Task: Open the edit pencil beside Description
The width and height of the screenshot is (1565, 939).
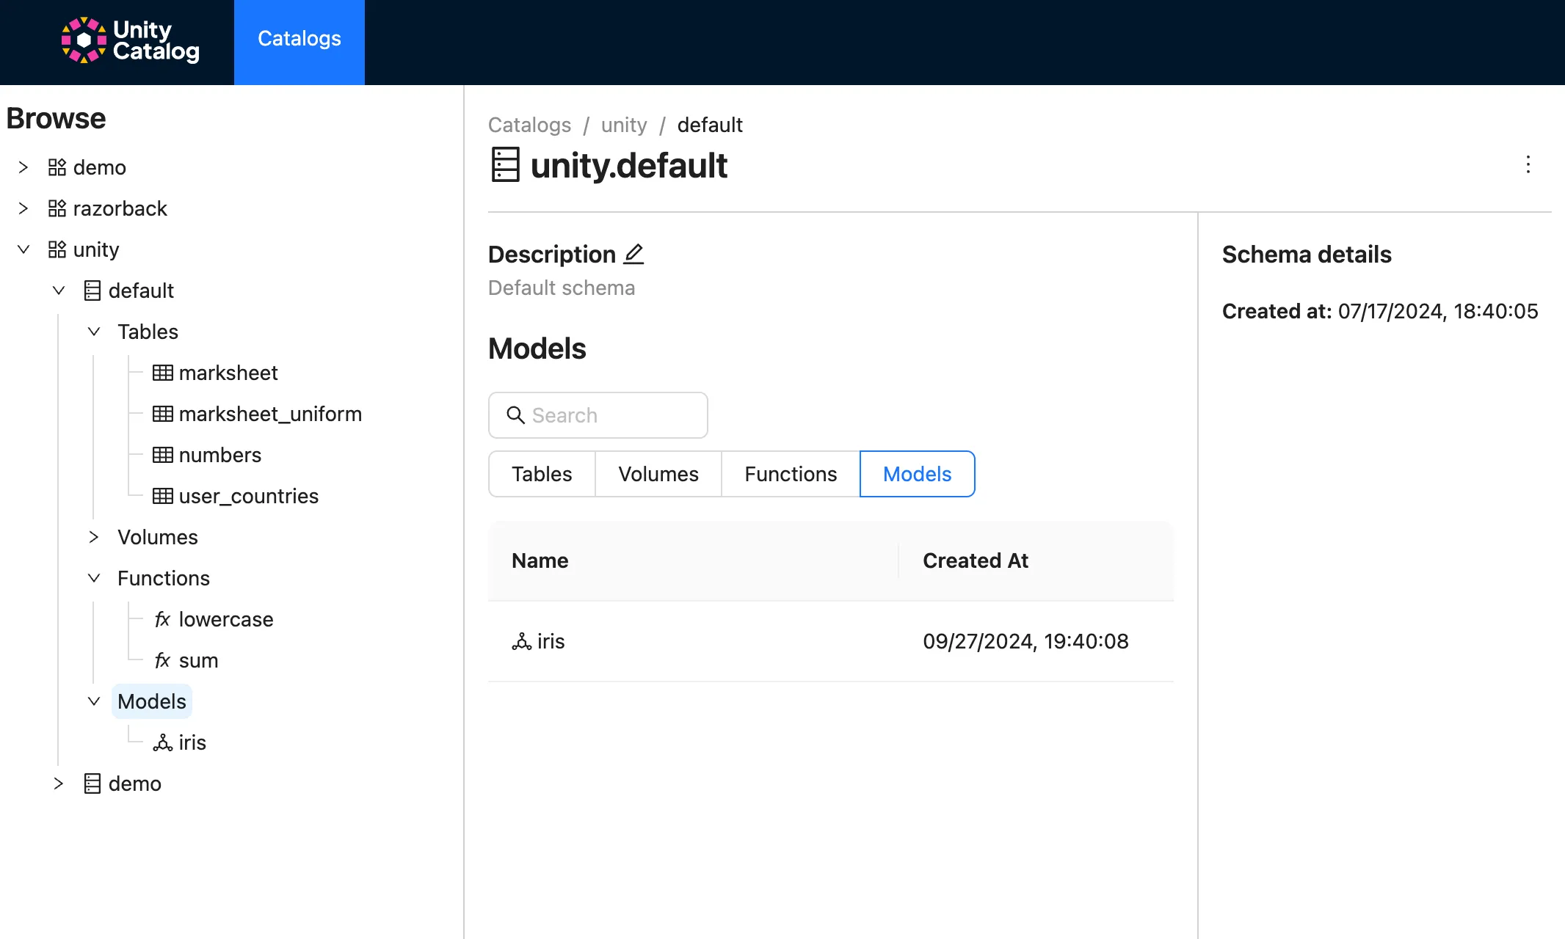Action: [633, 254]
